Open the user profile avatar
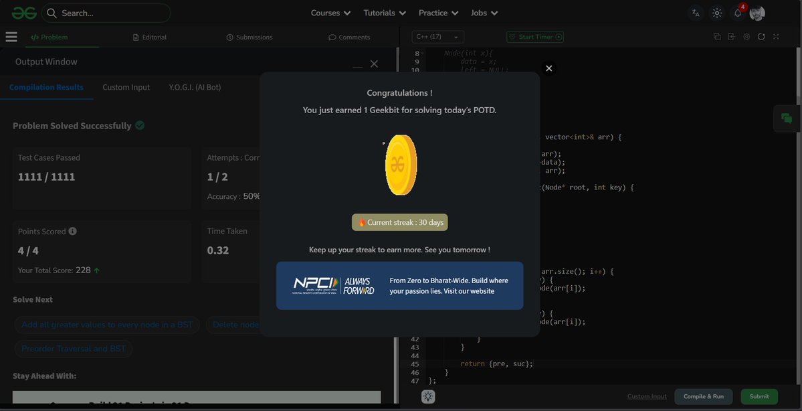Viewport: 802px width, 411px height. [757, 13]
